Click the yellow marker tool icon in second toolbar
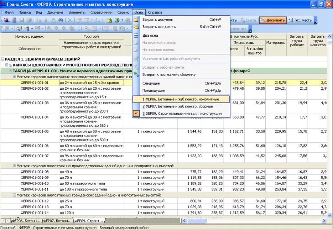The image size is (333, 230). click(x=27, y=28)
